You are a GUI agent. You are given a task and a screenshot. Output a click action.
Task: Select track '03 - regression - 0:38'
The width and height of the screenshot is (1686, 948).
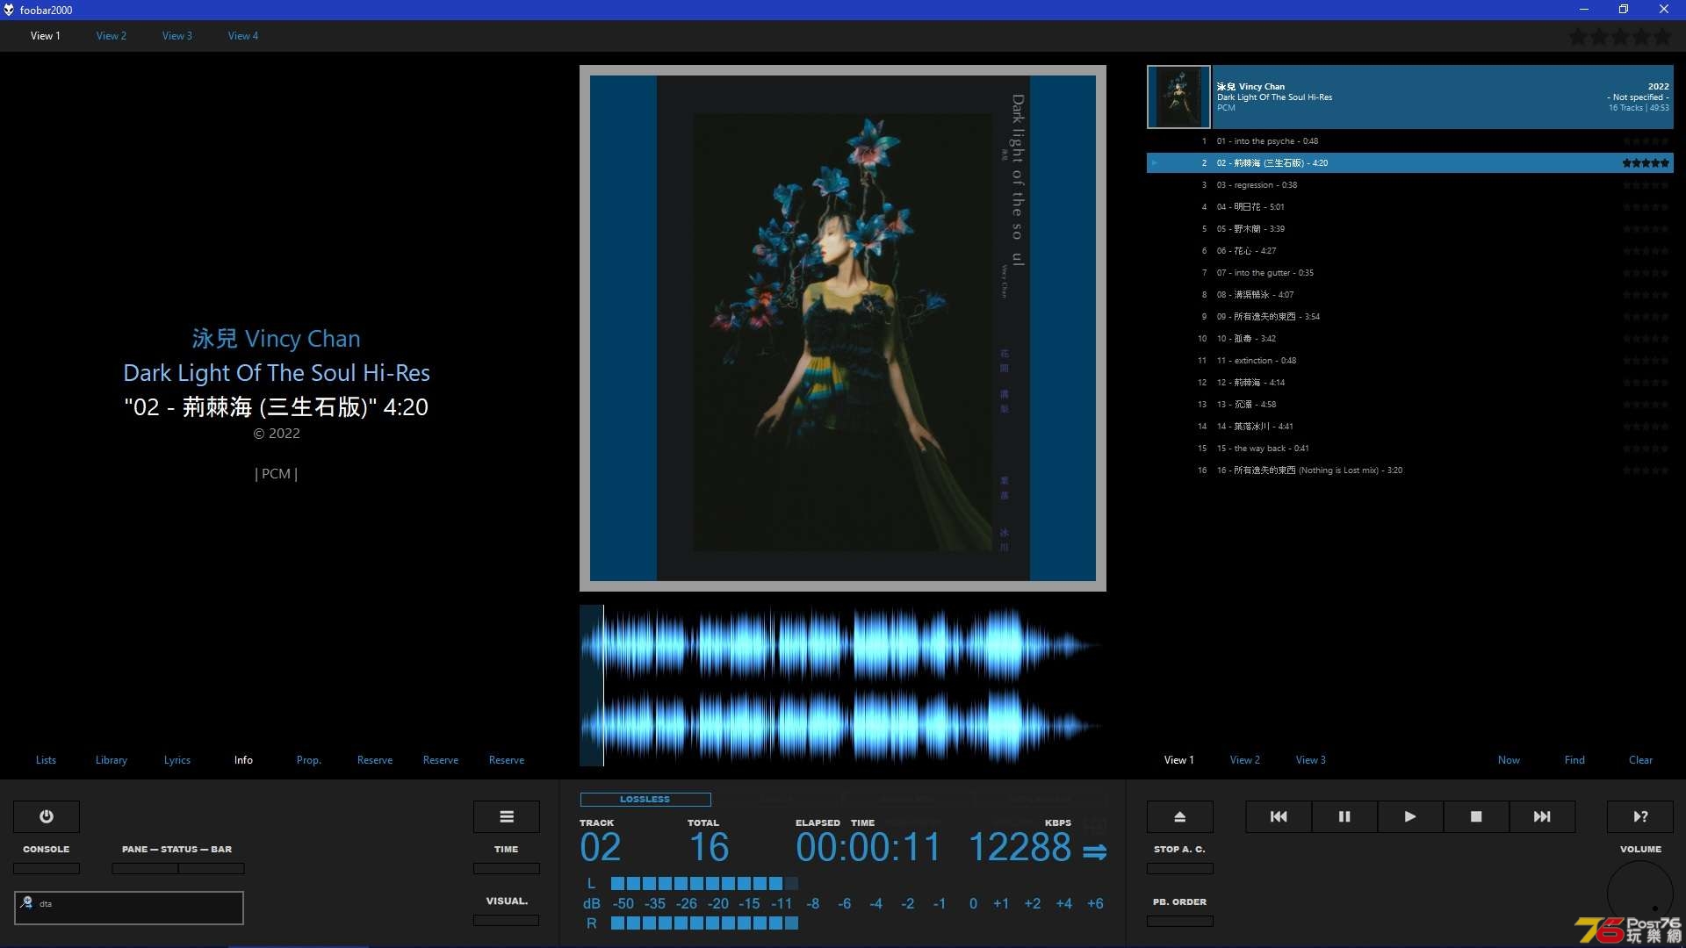tap(1410, 185)
